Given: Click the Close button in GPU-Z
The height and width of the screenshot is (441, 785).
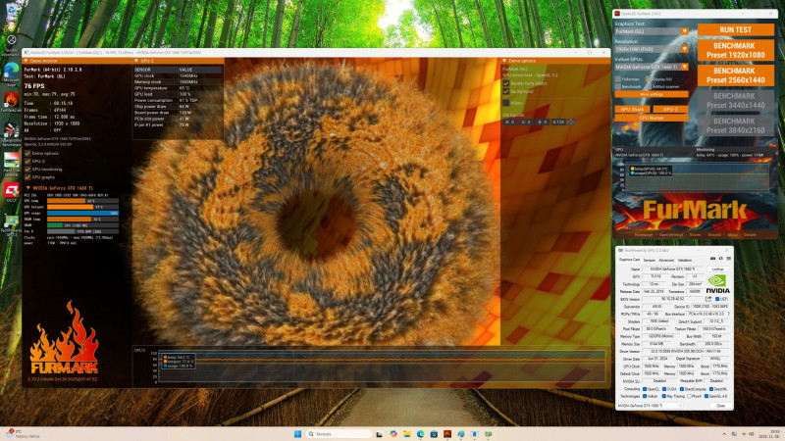Looking at the screenshot, I should (720, 406).
